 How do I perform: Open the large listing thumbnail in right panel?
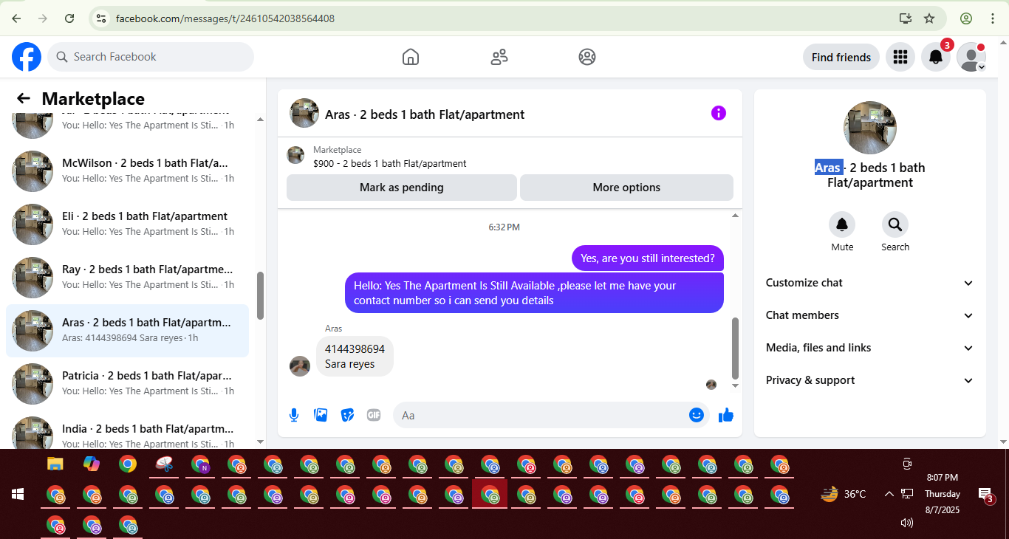coord(870,128)
